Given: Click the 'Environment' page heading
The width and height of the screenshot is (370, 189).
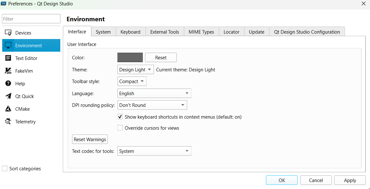Looking at the screenshot, I should [x=86, y=19].
